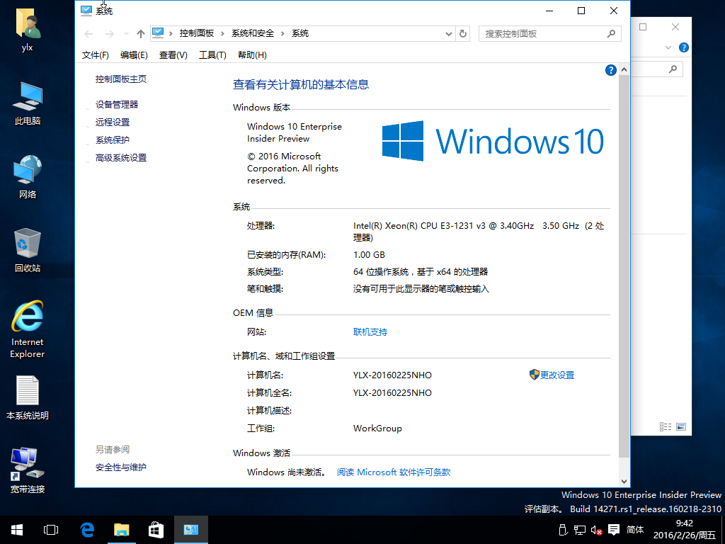Open 设备管理器 from the sidebar
Viewport: 725px width, 544px height.
117,104
